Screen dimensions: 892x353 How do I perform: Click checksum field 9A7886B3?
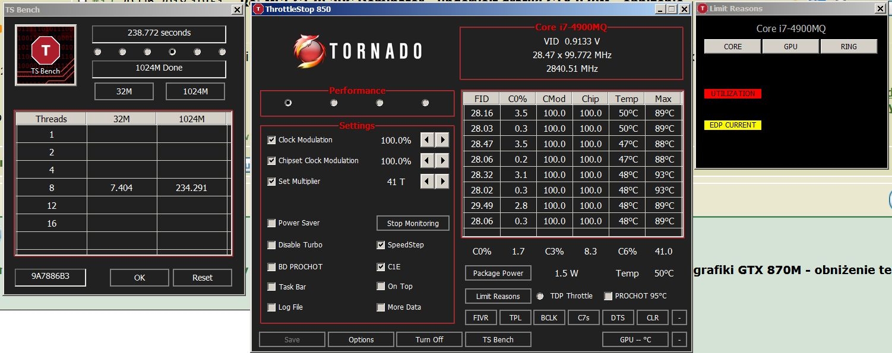[50, 277]
